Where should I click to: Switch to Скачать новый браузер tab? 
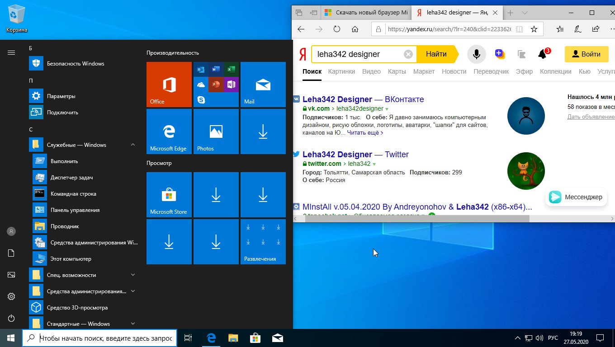[365, 13]
